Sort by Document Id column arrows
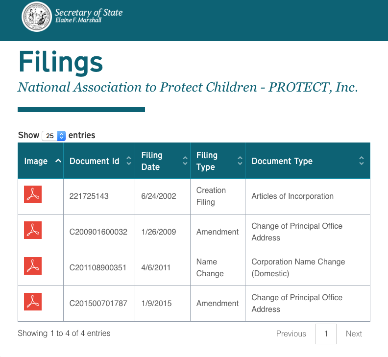The width and height of the screenshot is (388, 357). pyautogui.click(x=129, y=161)
